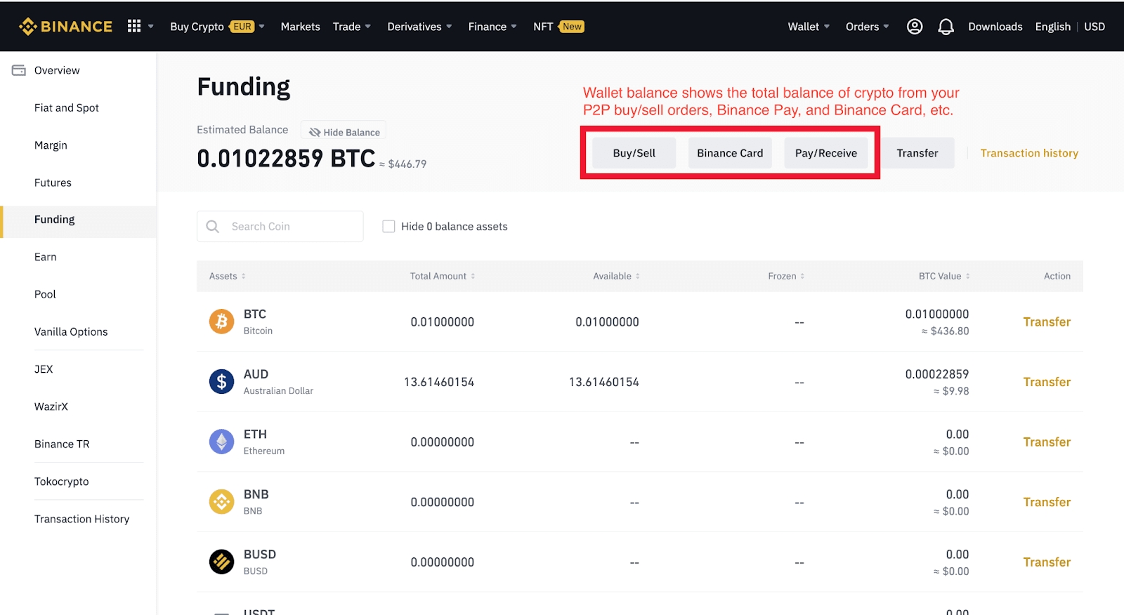Open Fiat and Spot sidebar item
The width and height of the screenshot is (1124, 615).
click(67, 107)
